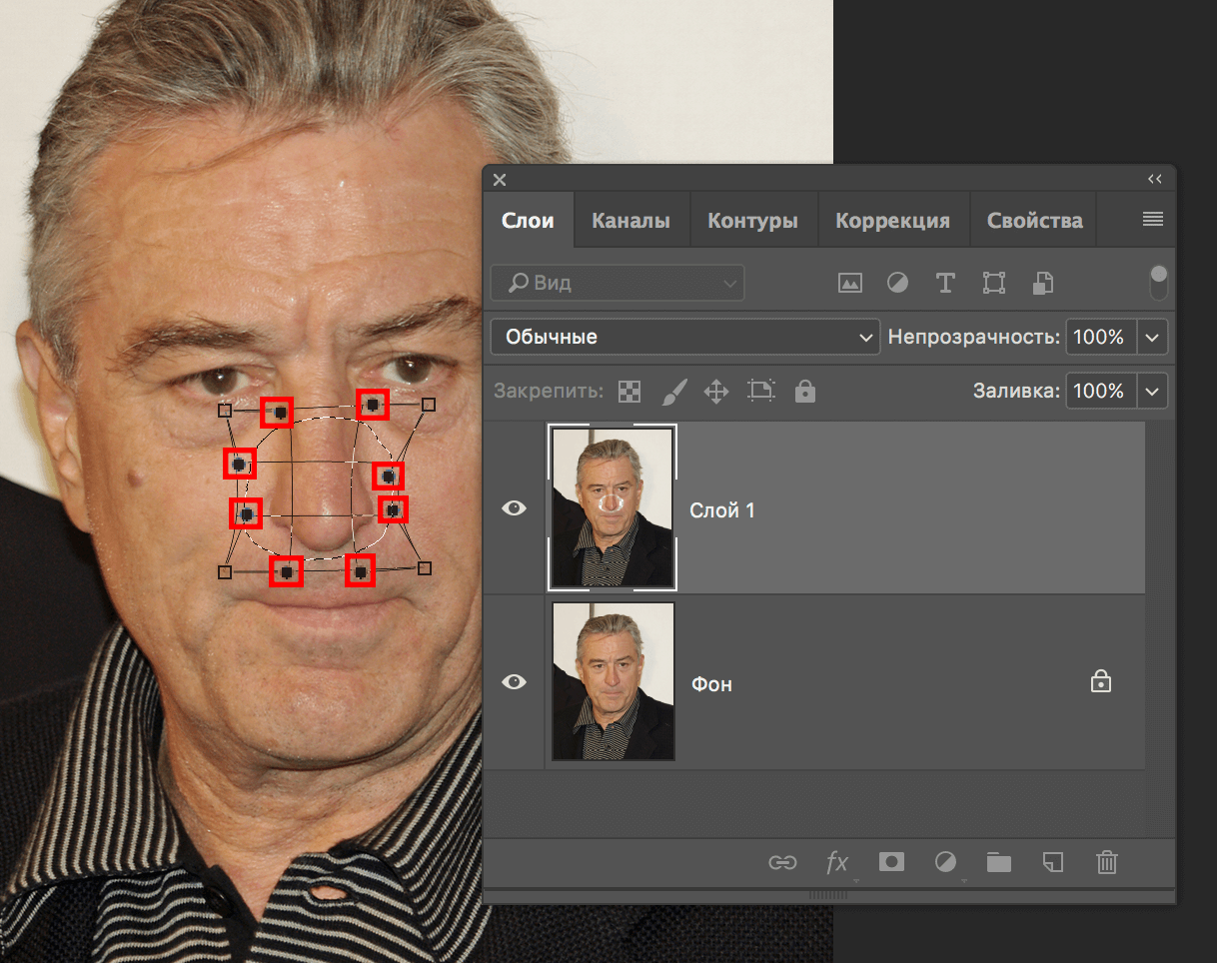Click the smart object filter icon
Screen dimensions: 1217x963
pyautogui.click(x=1042, y=283)
